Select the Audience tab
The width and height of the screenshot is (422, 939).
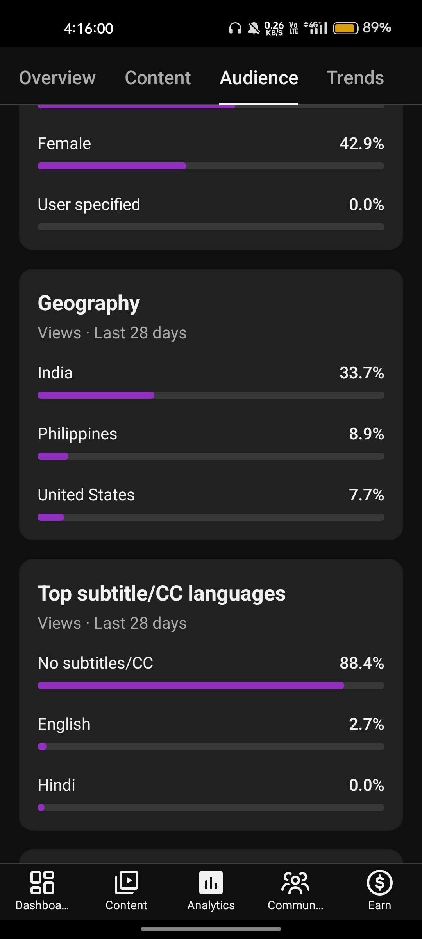click(259, 77)
